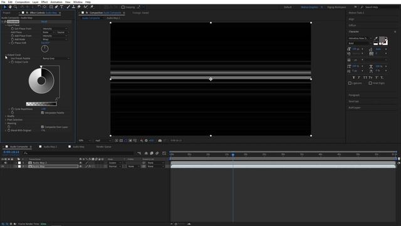The width and height of the screenshot is (401, 226).
Task: Select the Zoom magnifier tool
Action: (x=16, y=7)
